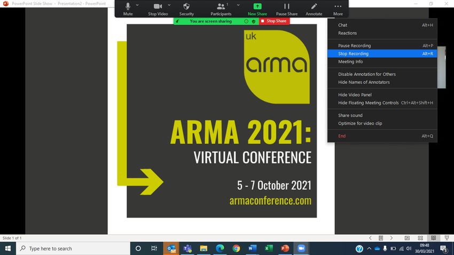Start a New Share

(x=257, y=9)
